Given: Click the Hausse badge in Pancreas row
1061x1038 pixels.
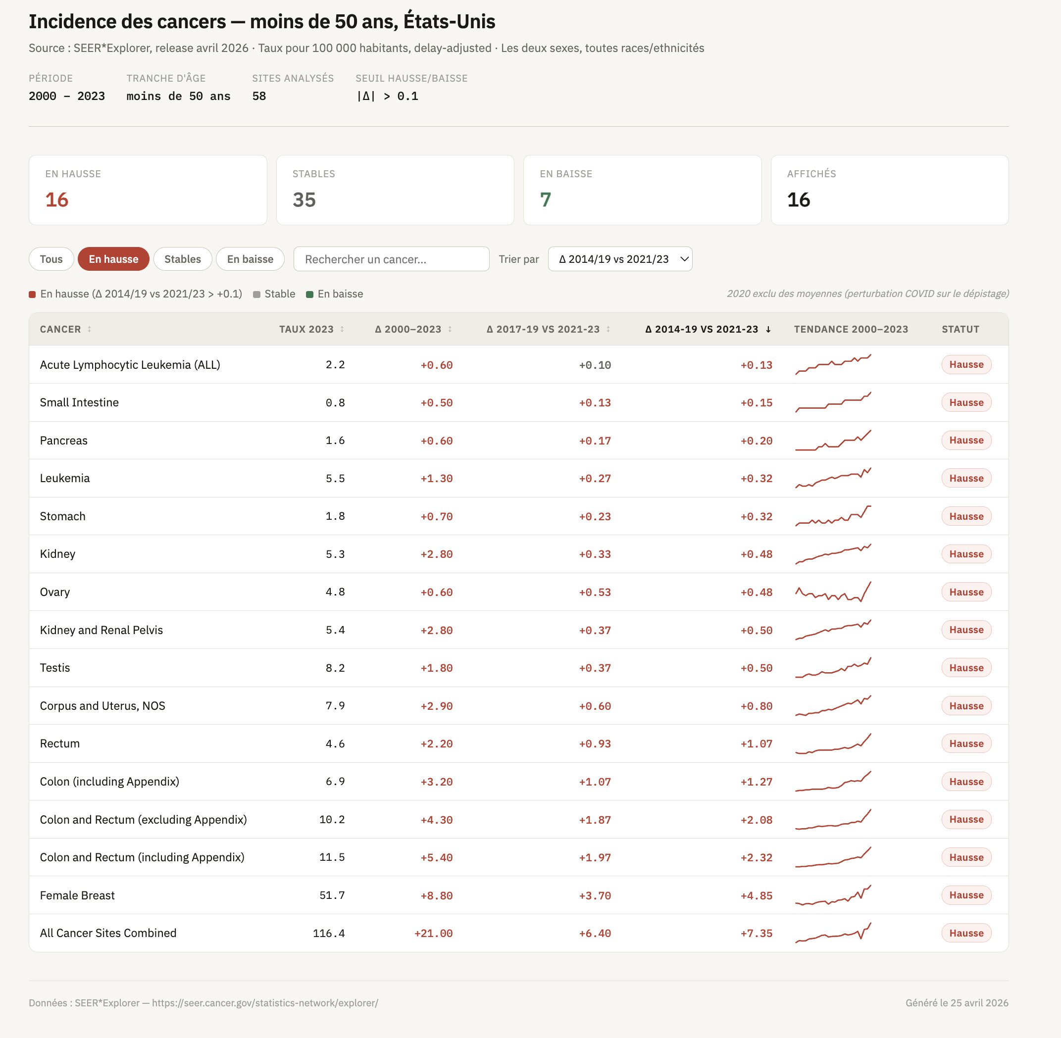Looking at the screenshot, I should pos(965,441).
